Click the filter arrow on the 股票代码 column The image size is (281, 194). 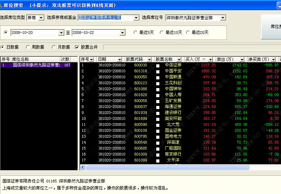point(150,59)
